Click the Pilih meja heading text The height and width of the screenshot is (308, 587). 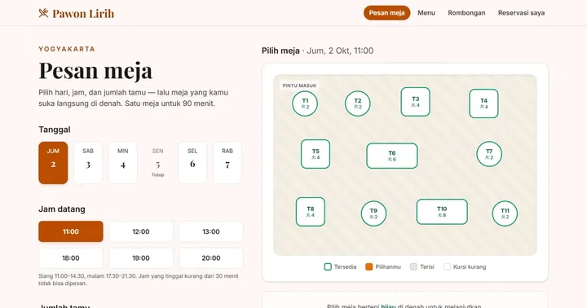point(280,51)
